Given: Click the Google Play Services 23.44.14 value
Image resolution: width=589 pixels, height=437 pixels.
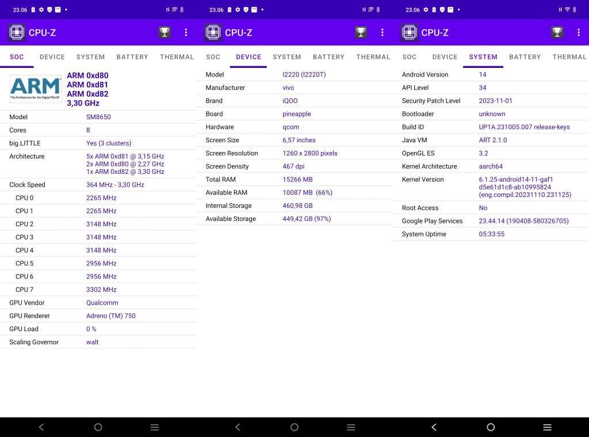Looking at the screenshot, I should 523,221.
